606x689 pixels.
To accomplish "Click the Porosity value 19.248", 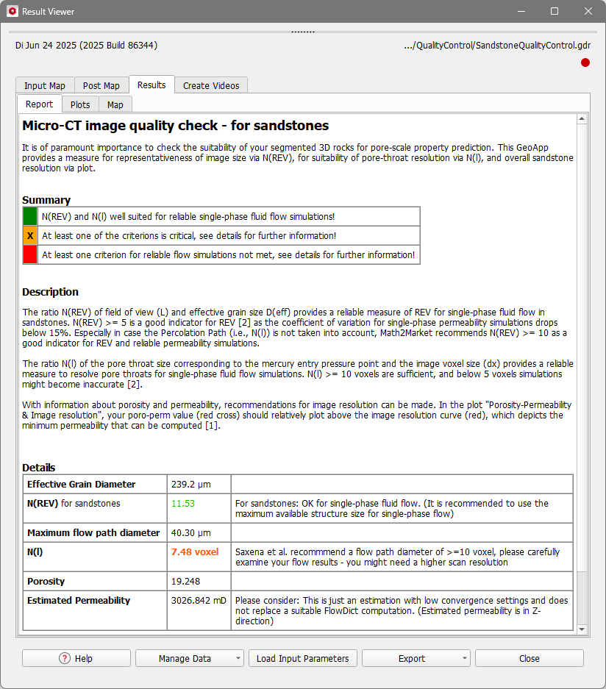I will pyautogui.click(x=185, y=582).
